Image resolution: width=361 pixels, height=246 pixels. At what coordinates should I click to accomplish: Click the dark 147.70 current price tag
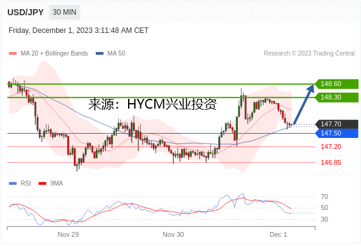point(337,124)
